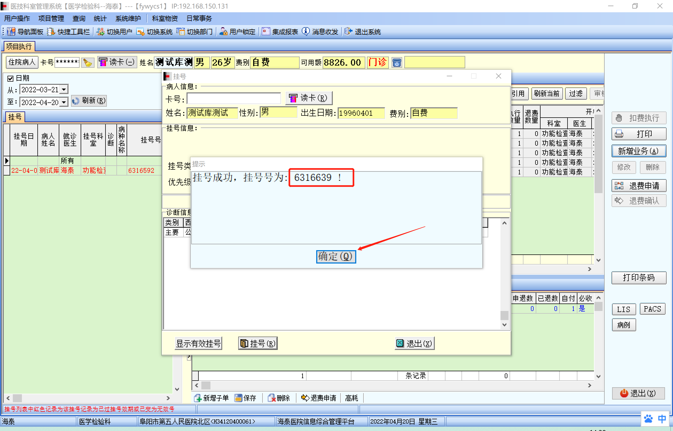
Task: Confirm the prompt with 确定(Q)
Action: click(x=336, y=256)
